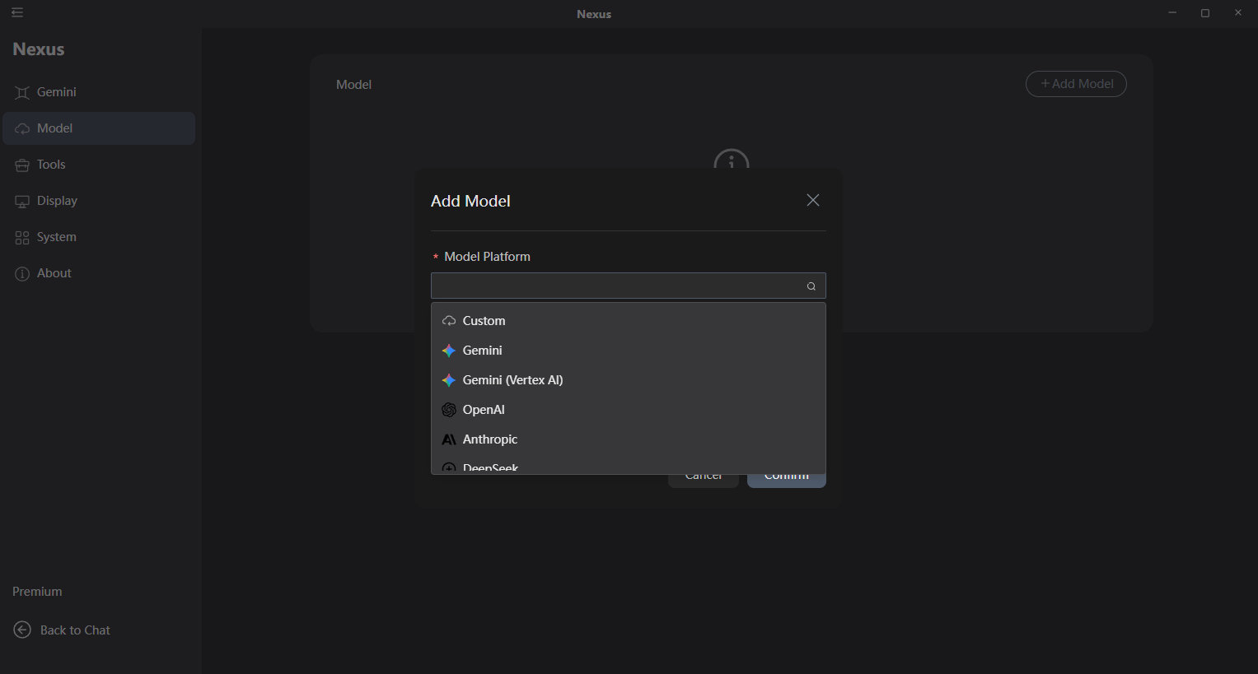This screenshot has height=674, width=1258.
Task: Open Model settings via cloud icon
Action: point(21,128)
